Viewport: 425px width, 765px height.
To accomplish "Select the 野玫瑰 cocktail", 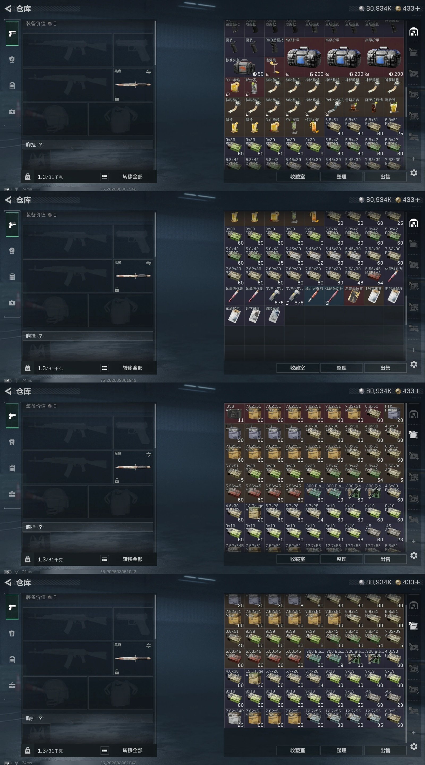I will coord(394,107).
